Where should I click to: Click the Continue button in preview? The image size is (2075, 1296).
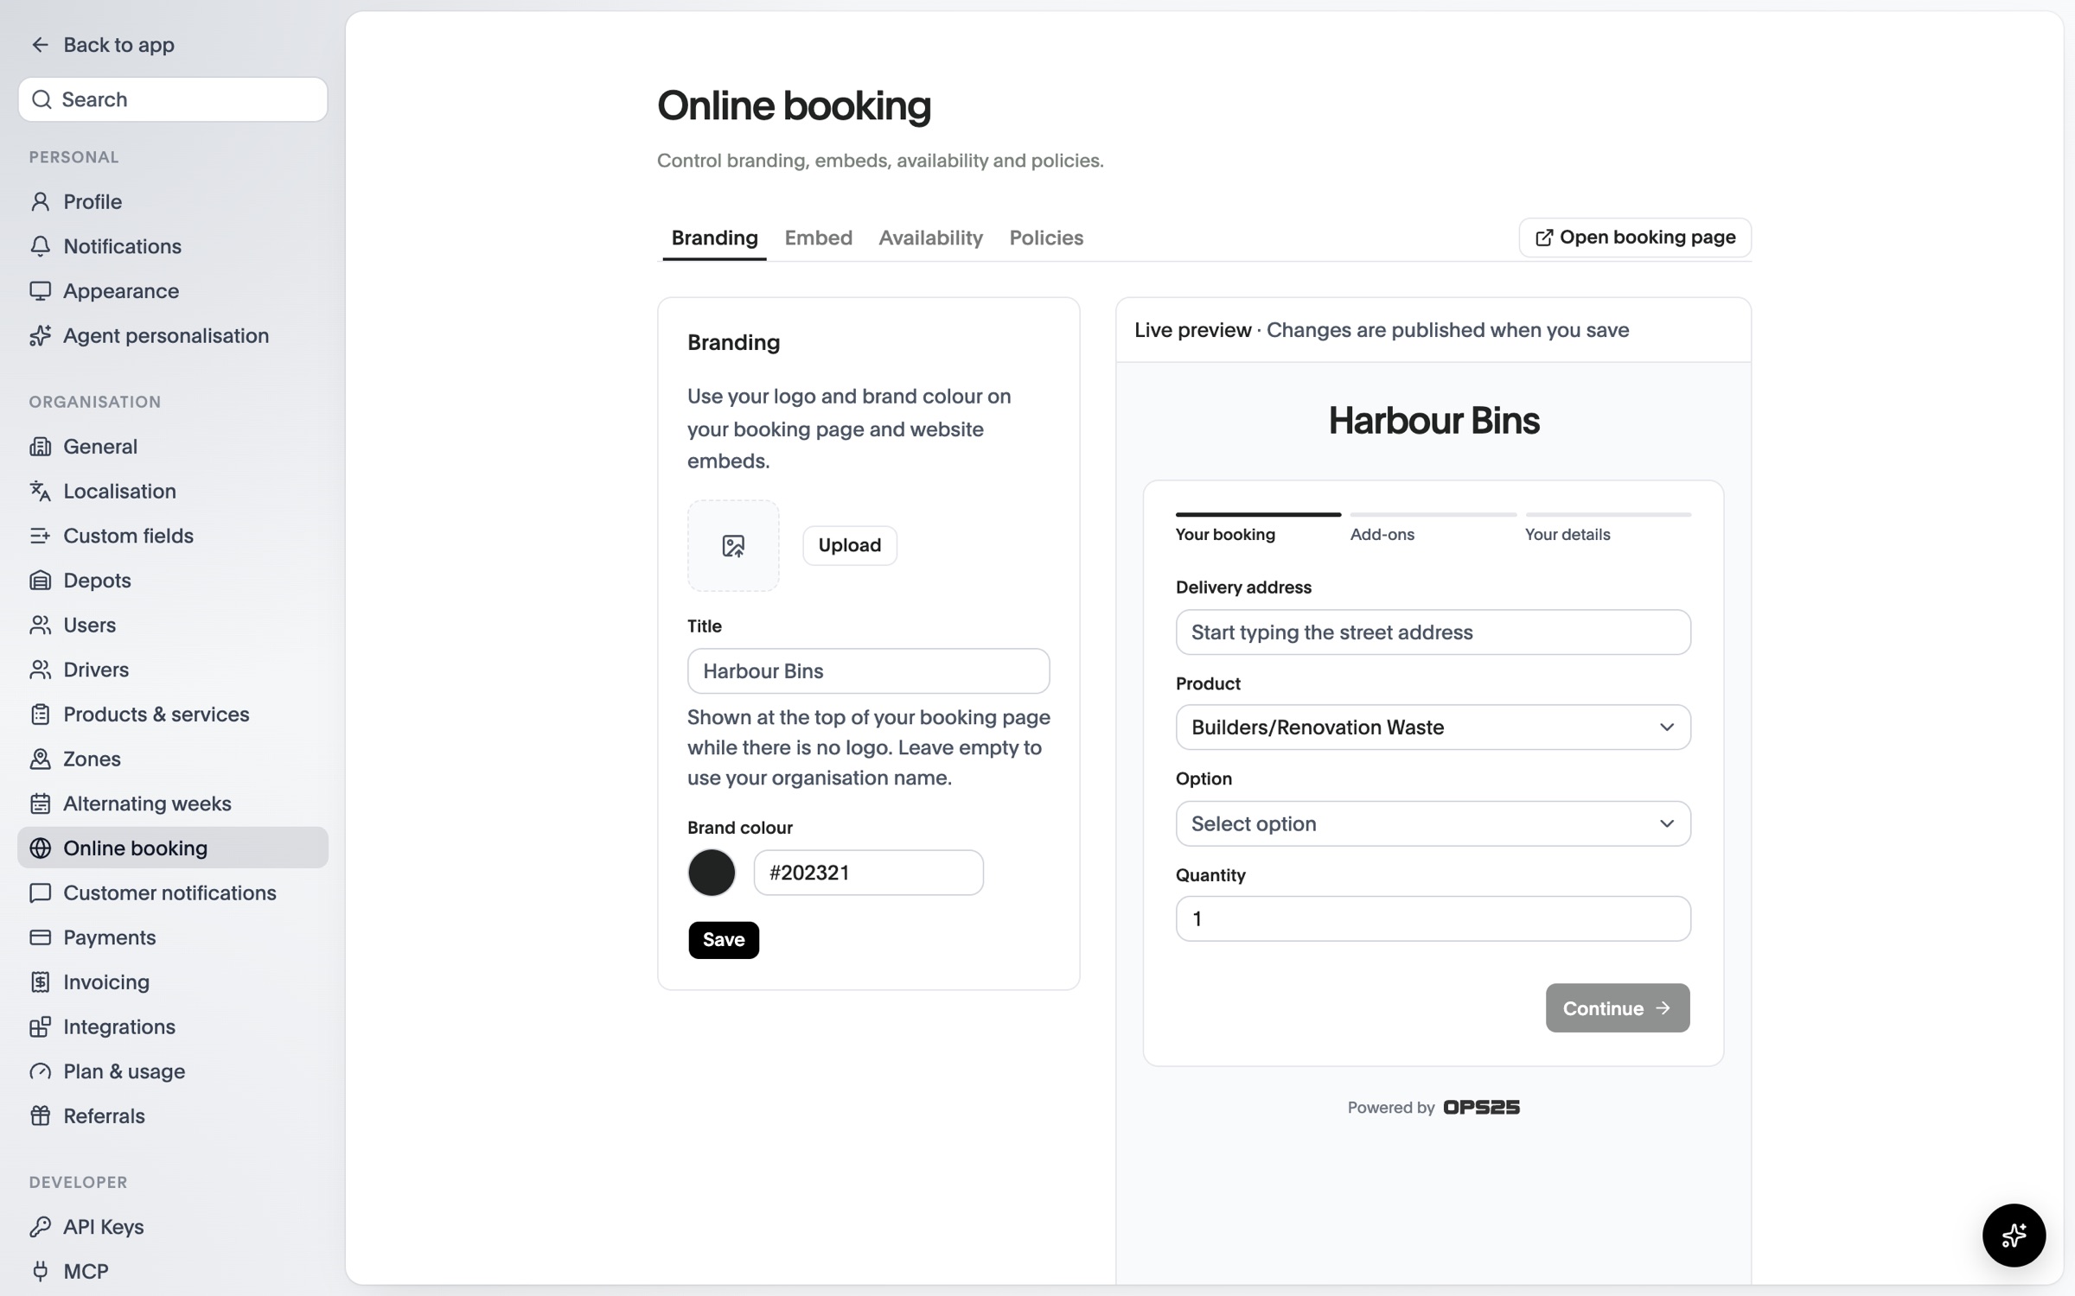(1617, 1008)
